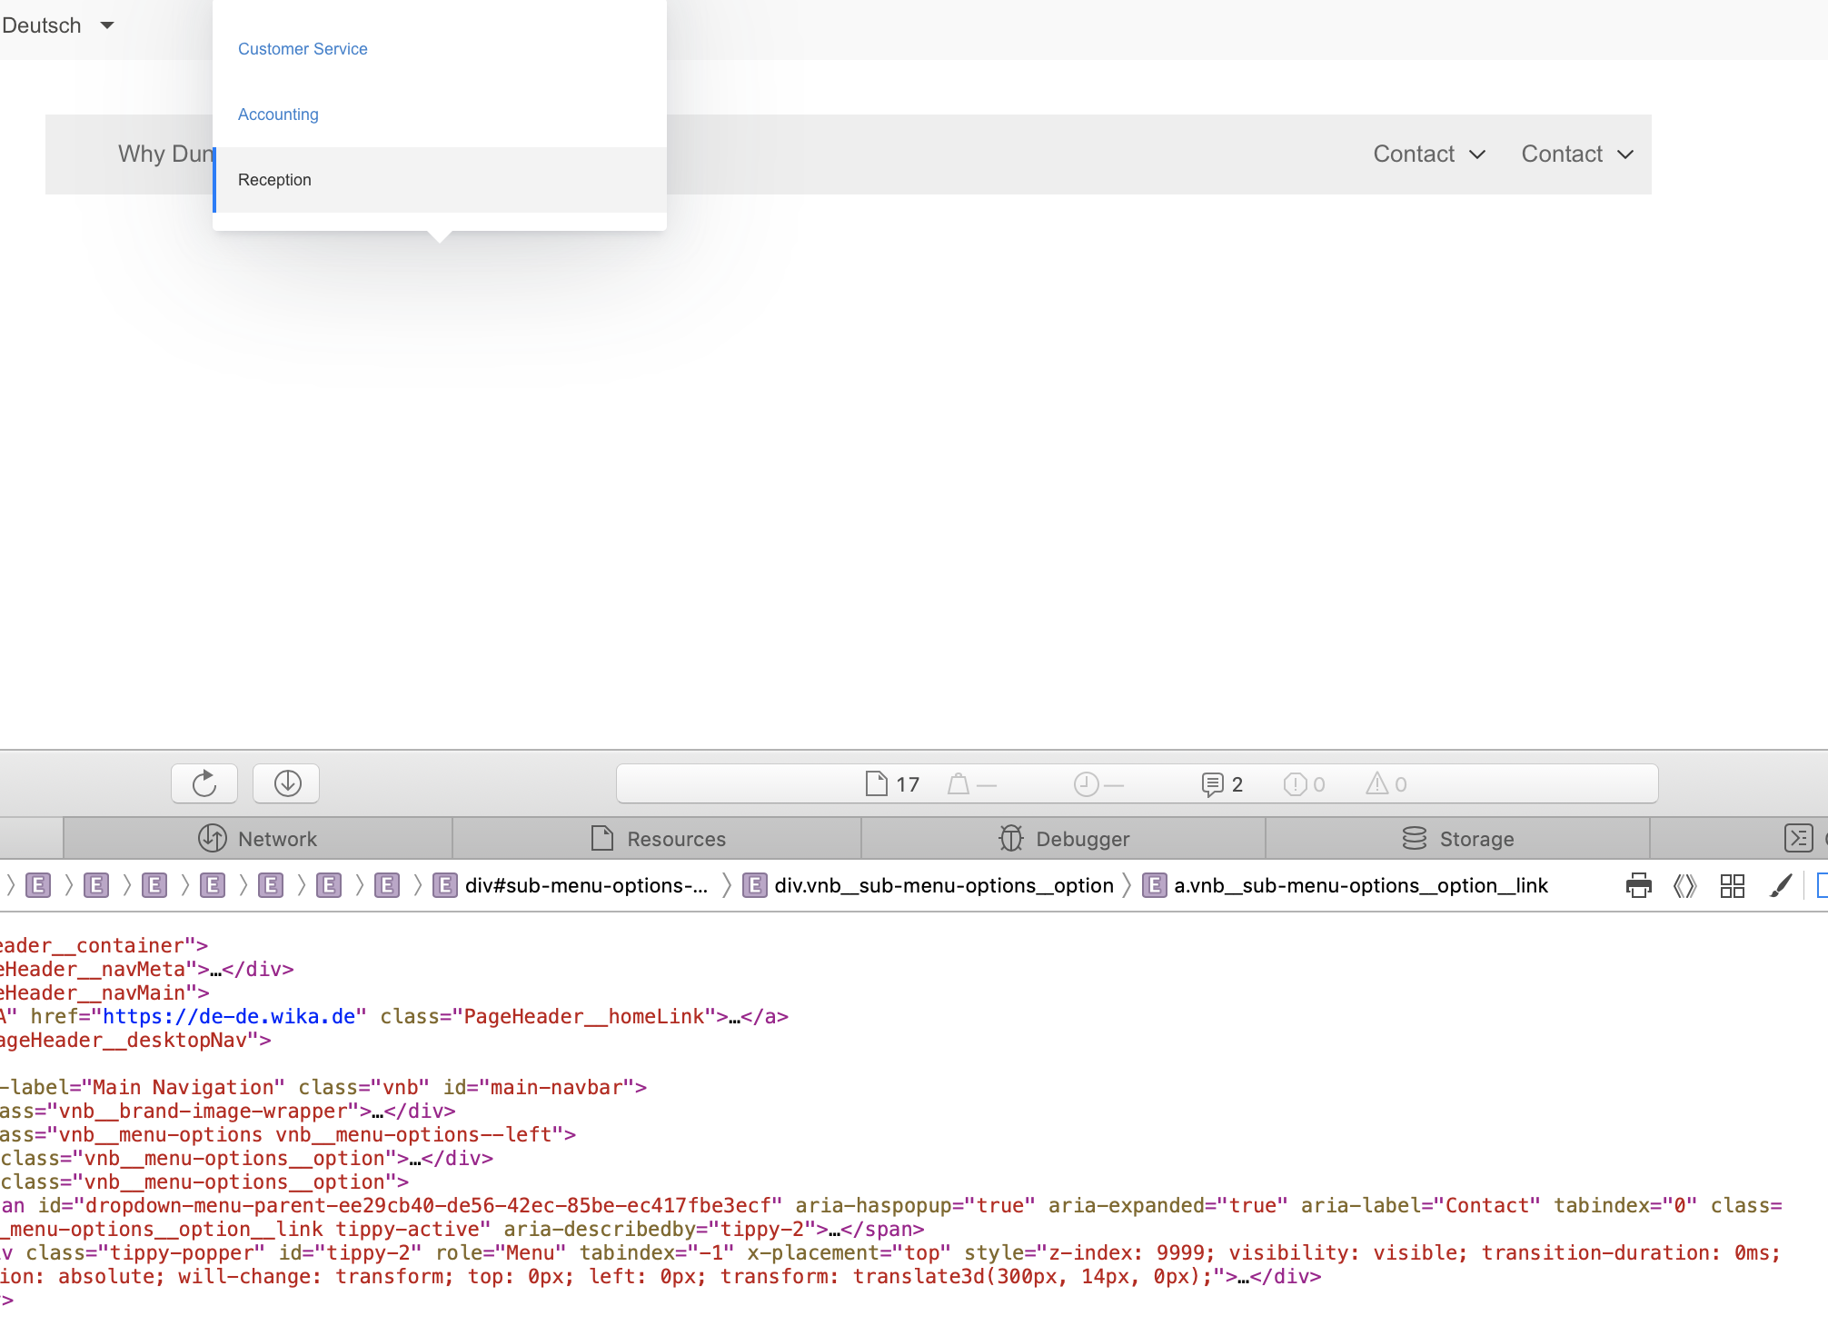Select the vnb__menu-options--left DOM line
Screen dimensions: 1828x1336
tap(288, 1134)
